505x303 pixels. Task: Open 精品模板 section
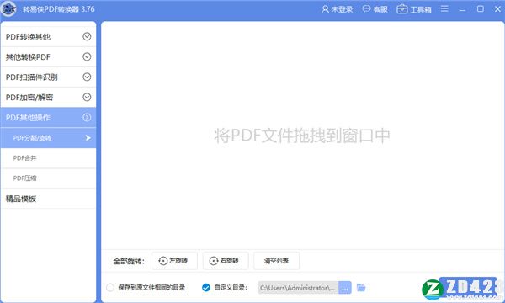pos(48,199)
